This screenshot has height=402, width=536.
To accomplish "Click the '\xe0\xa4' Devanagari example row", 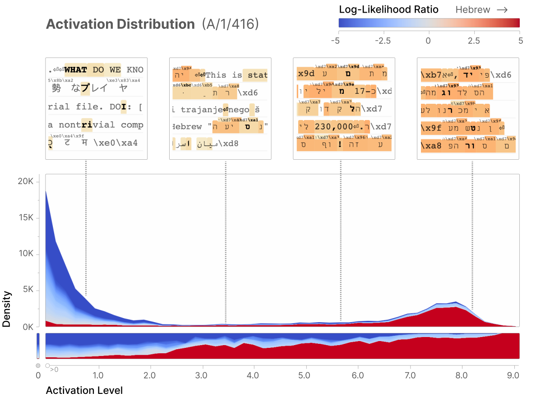I will click(x=96, y=142).
